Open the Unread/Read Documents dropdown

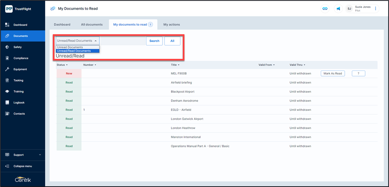tap(77, 41)
